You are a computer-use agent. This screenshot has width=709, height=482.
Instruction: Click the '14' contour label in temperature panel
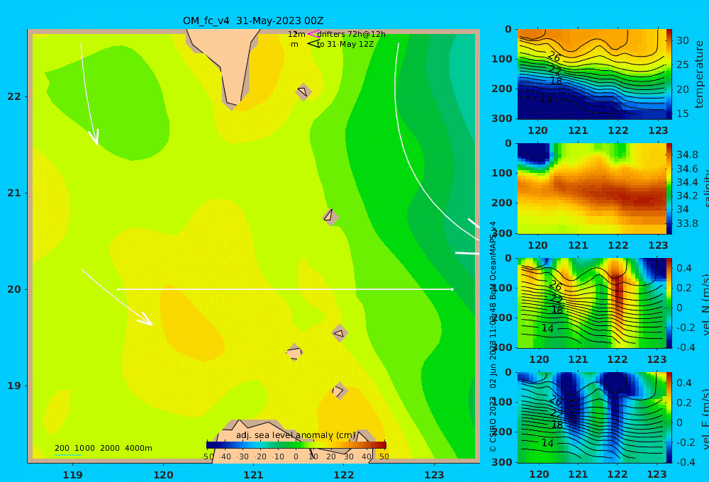coord(546,99)
